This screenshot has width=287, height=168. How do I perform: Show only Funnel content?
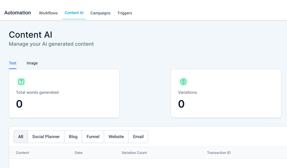tap(93, 137)
